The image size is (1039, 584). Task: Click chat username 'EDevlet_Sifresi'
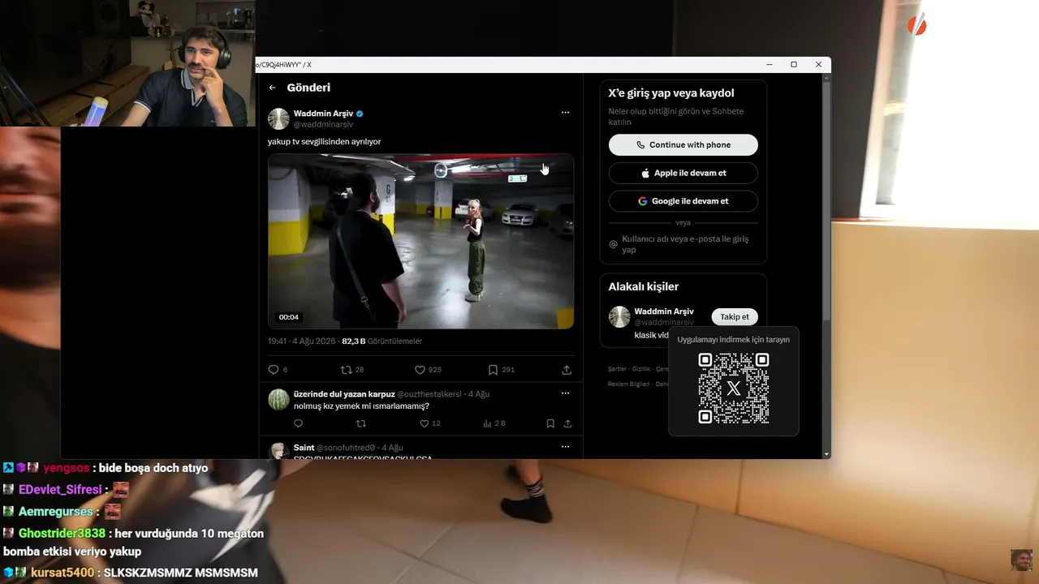(60, 490)
